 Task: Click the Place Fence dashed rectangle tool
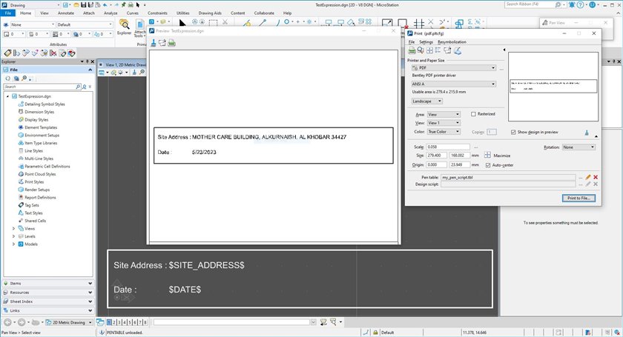click(x=213, y=22)
